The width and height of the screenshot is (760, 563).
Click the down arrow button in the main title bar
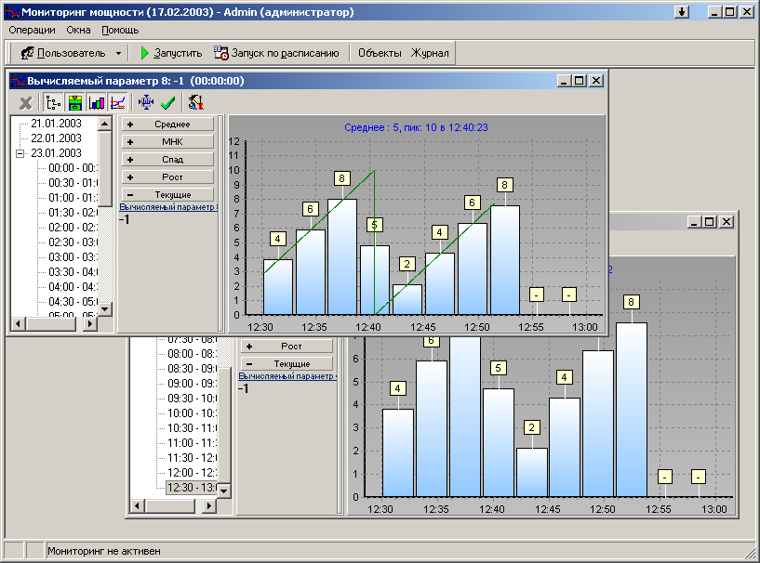tap(682, 12)
